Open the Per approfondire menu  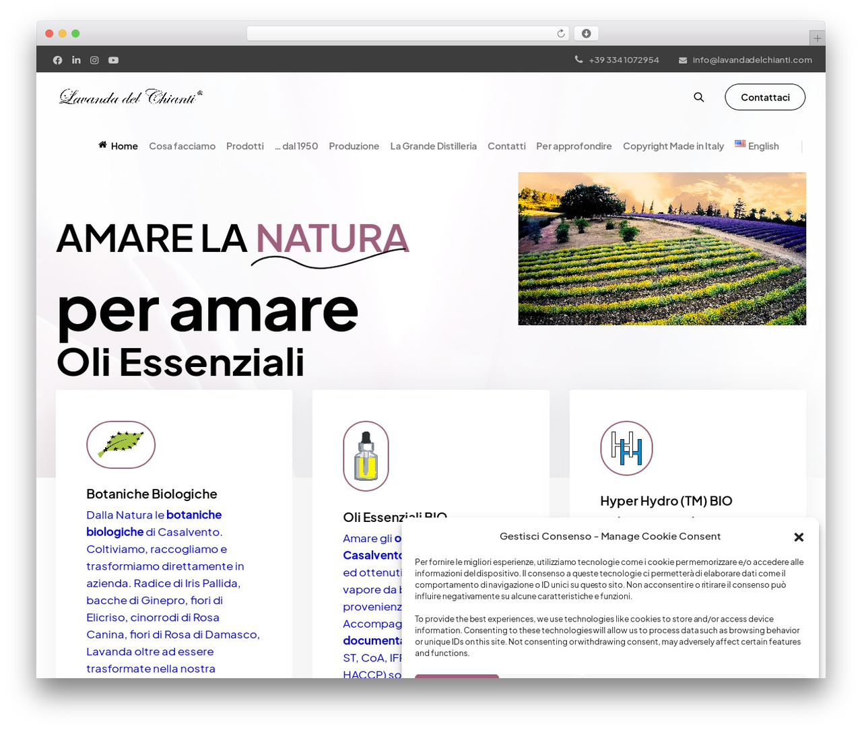[x=574, y=146]
